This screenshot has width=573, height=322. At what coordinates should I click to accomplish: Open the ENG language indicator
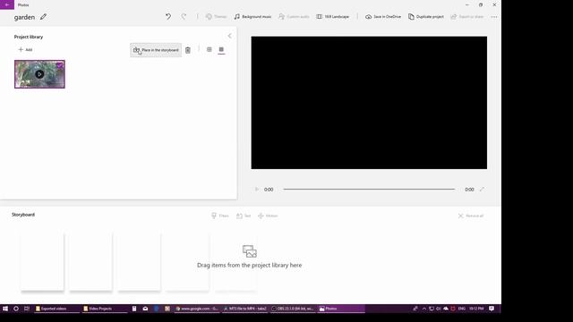462,309
